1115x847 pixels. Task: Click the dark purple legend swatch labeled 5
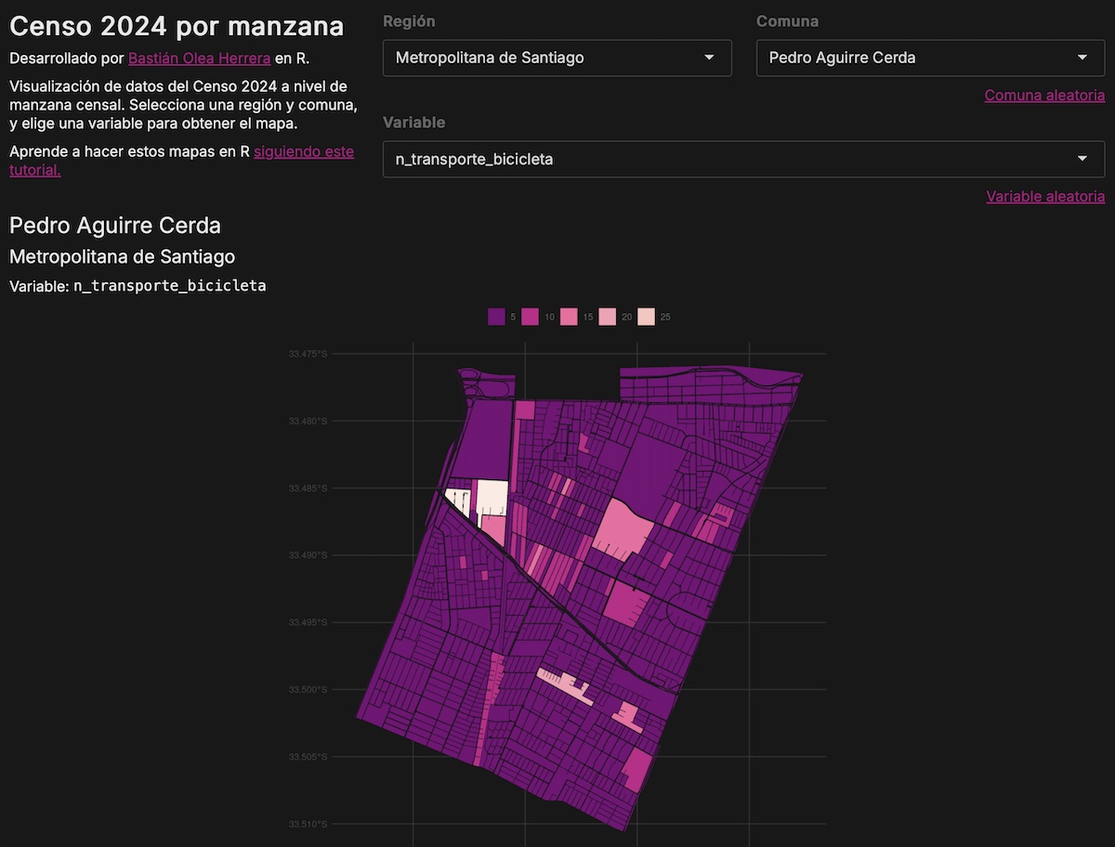point(496,317)
